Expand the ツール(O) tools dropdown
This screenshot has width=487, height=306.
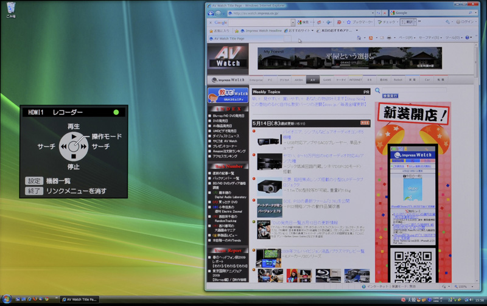pyautogui.click(x=454, y=38)
